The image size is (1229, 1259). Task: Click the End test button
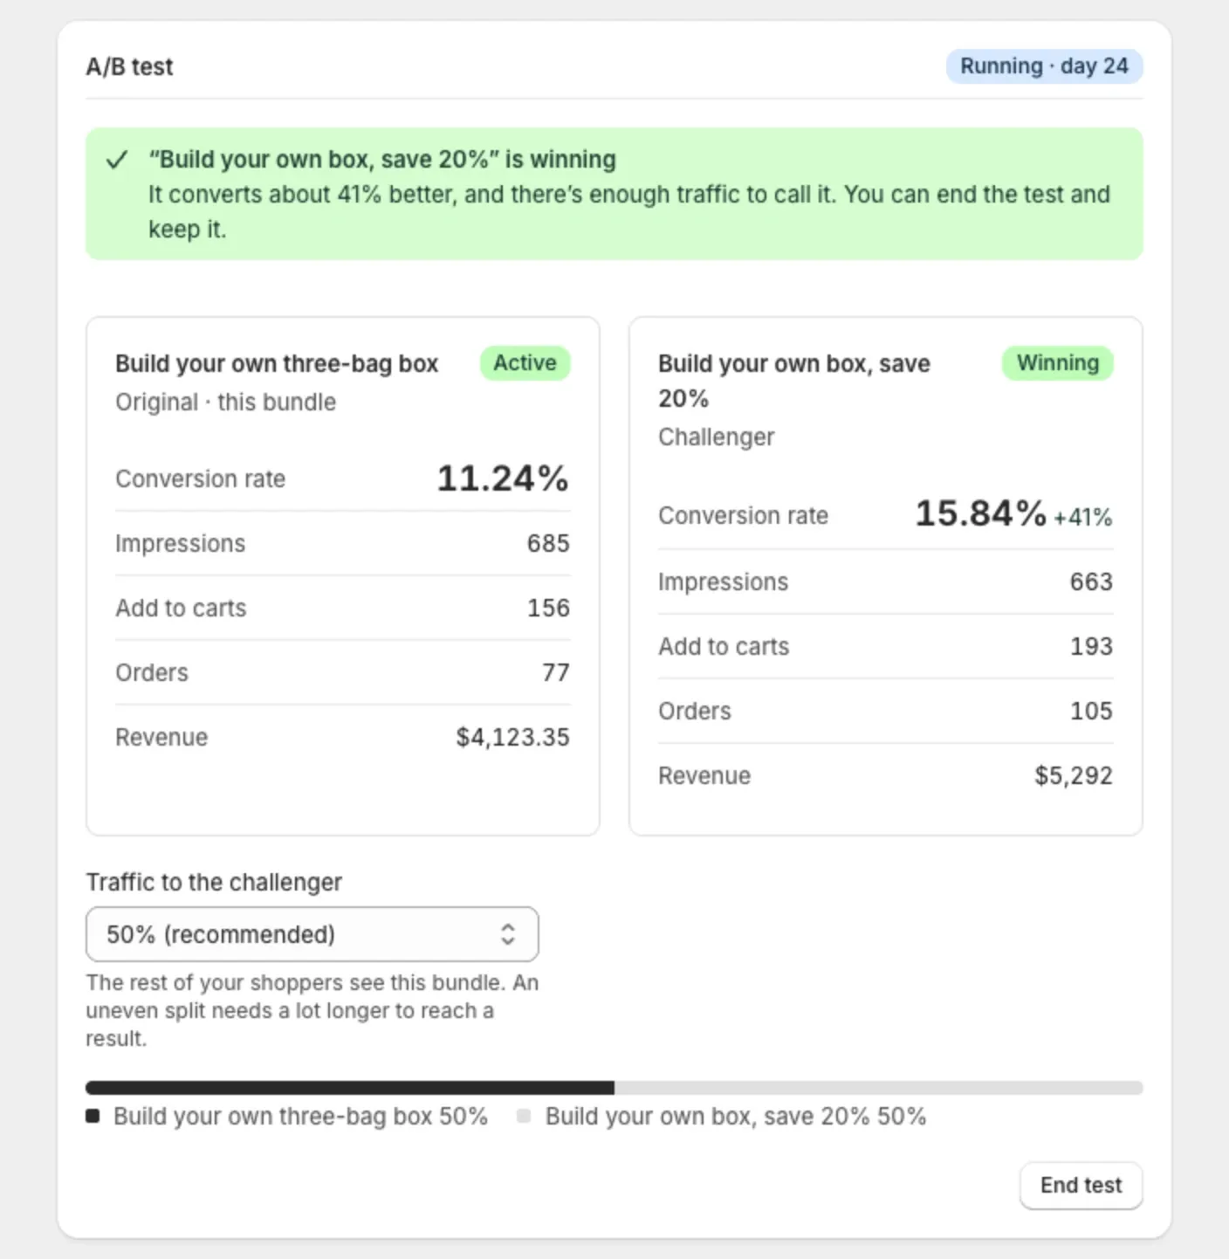coord(1081,1185)
